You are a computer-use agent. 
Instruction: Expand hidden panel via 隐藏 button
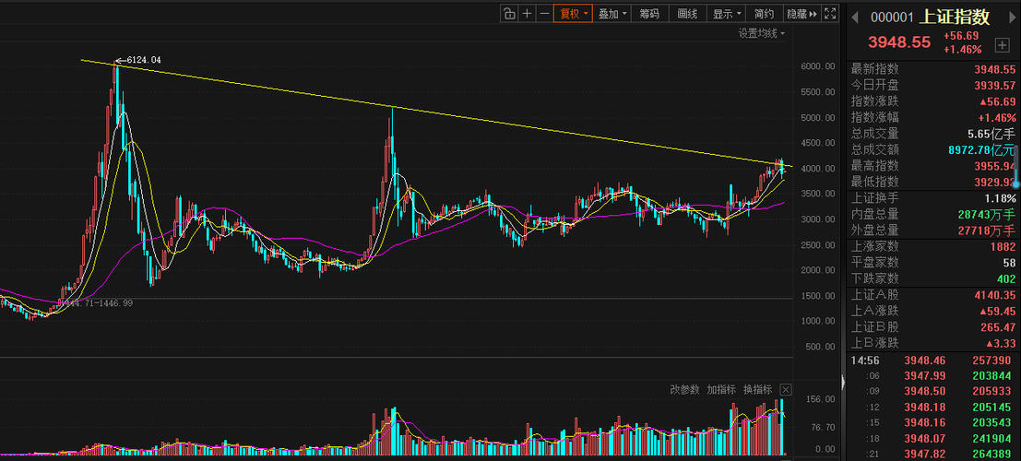(x=802, y=13)
